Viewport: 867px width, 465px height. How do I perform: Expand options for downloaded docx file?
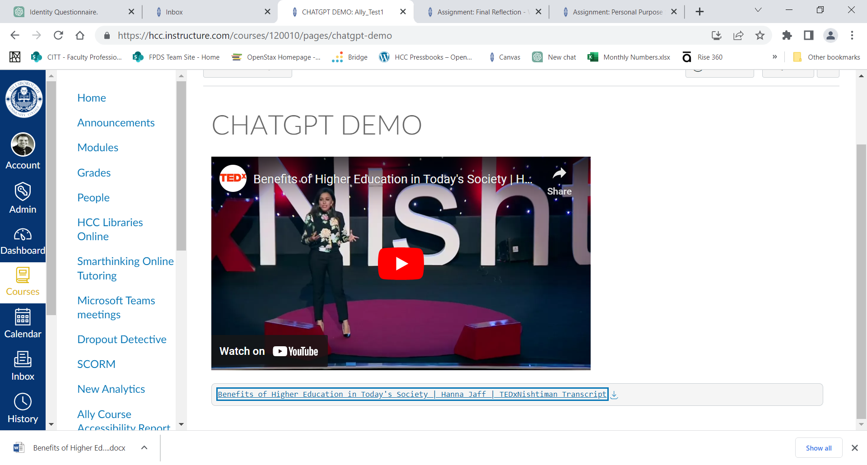[x=144, y=448]
